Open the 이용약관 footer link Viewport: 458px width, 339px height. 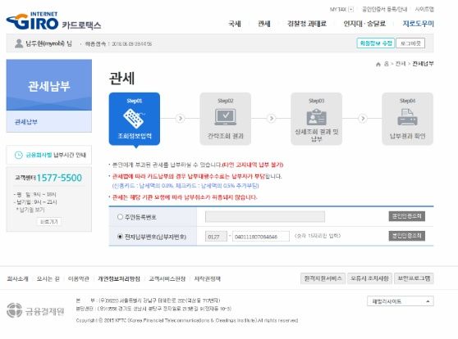(x=78, y=279)
